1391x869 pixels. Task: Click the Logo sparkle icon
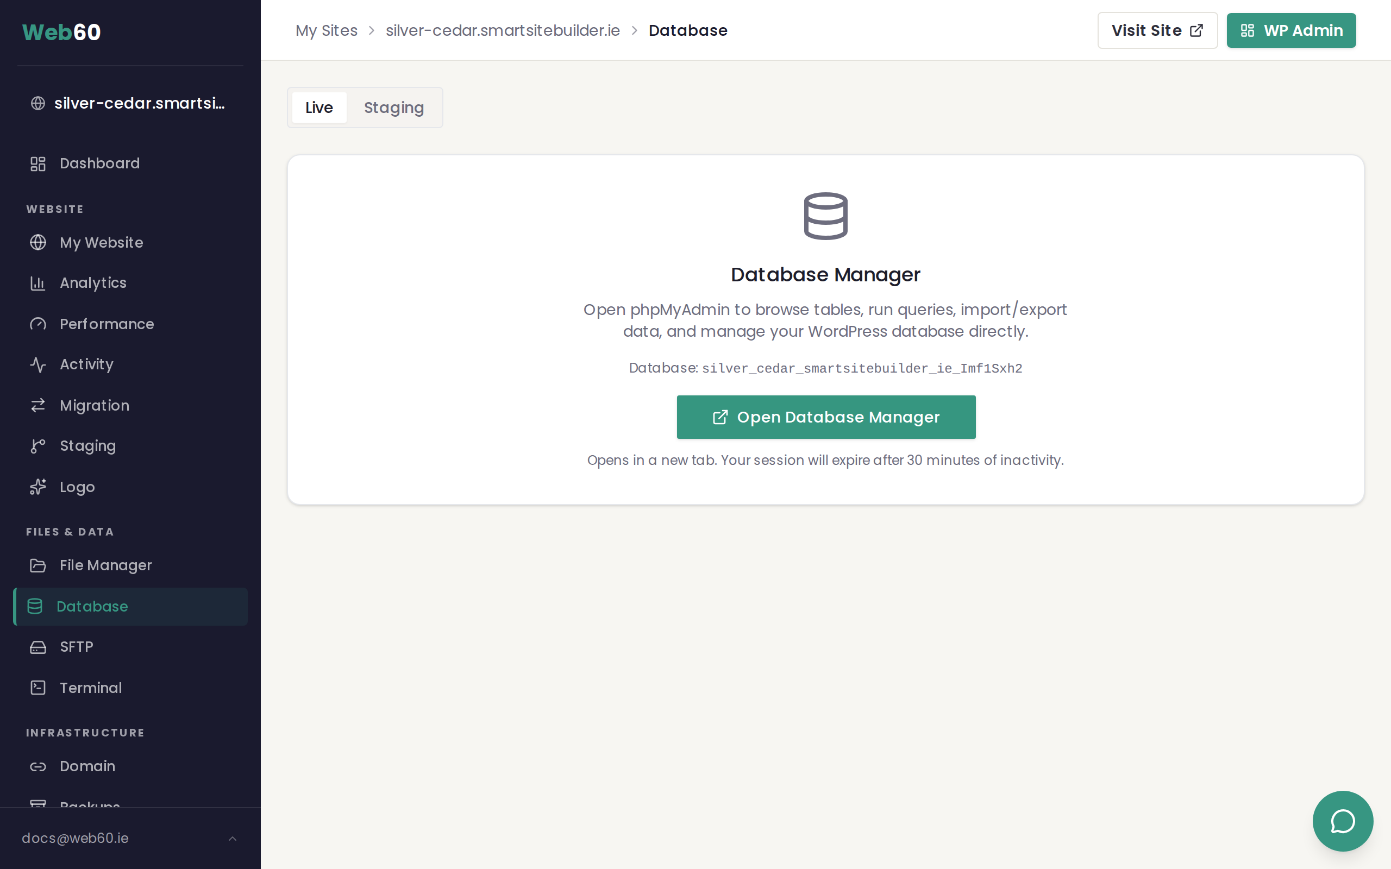(38, 487)
